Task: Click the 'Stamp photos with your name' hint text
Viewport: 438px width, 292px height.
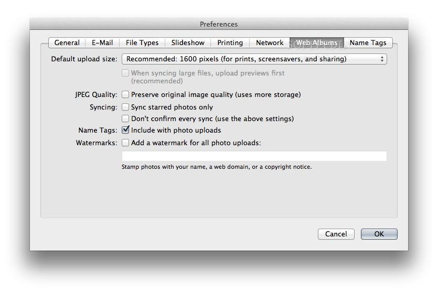Action: tap(217, 167)
